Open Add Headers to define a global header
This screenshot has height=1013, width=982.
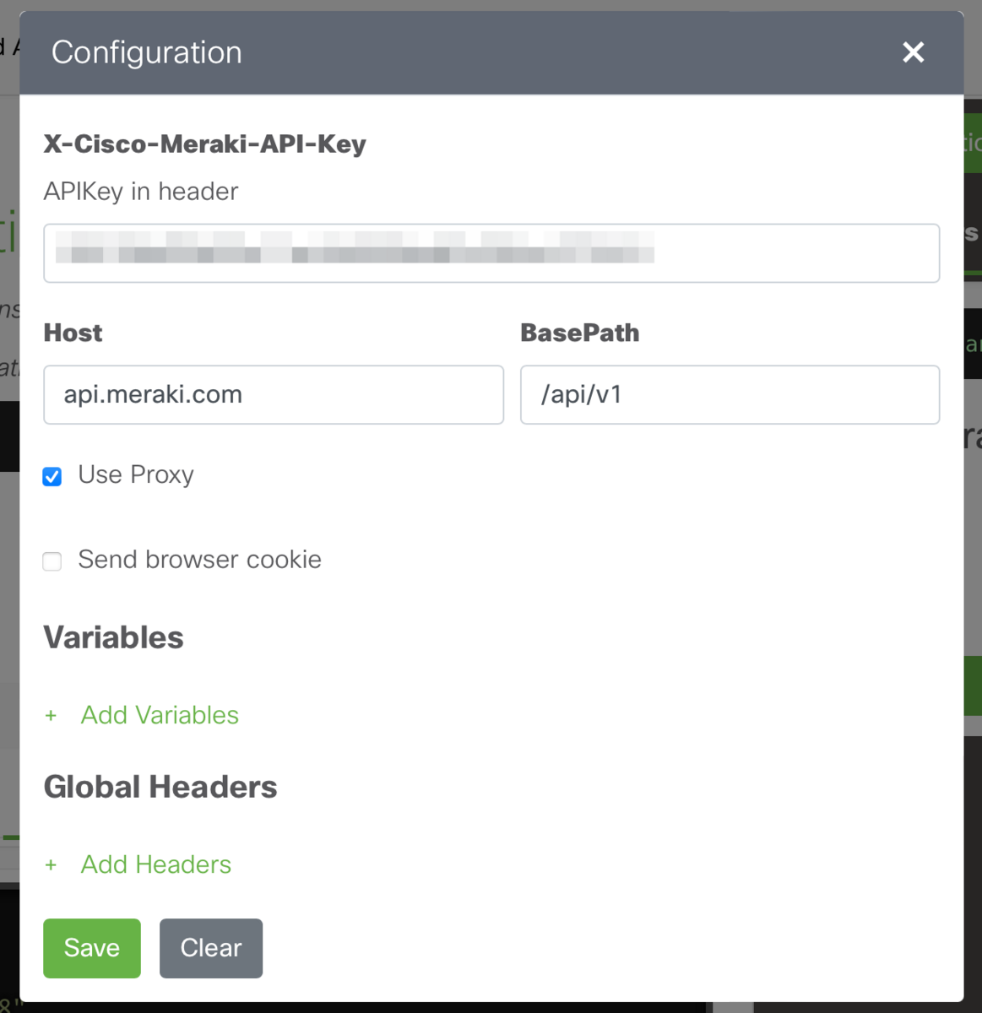point(155,864)
